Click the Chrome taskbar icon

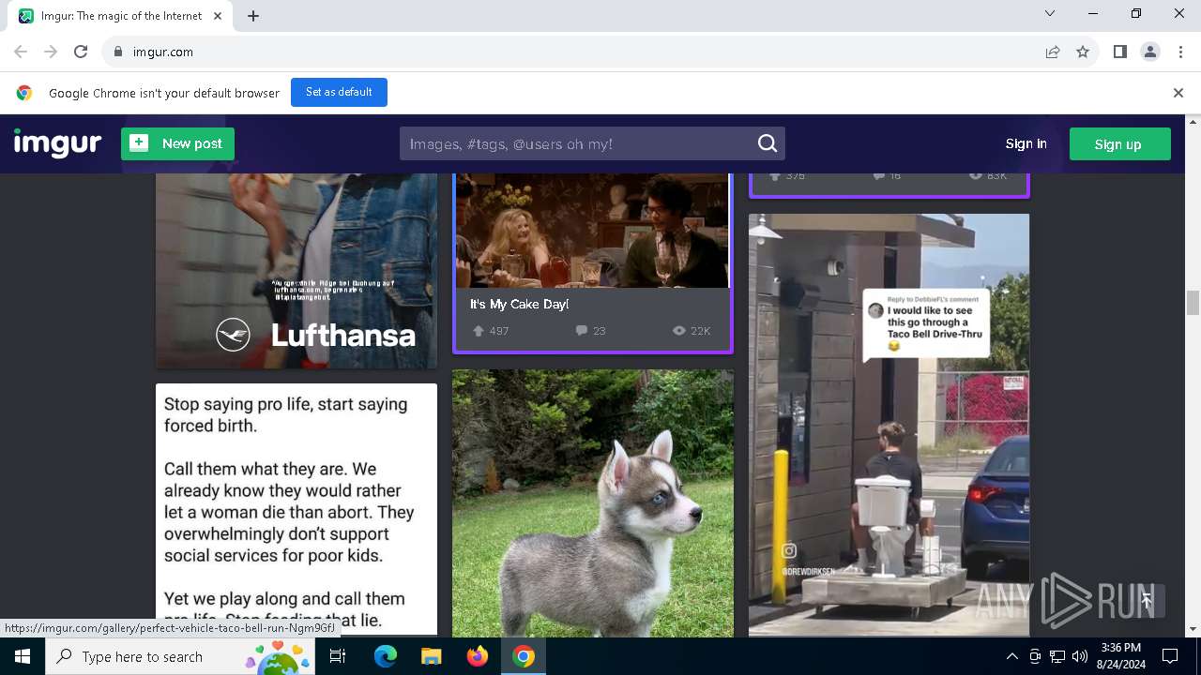(524, 656)
